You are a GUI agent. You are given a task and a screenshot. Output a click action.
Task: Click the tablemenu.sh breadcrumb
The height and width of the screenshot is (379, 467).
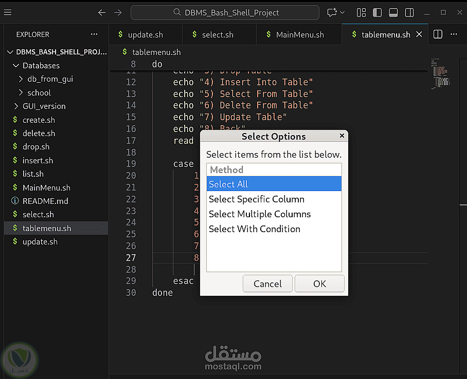pyautogui.click(x=156, y=52)
